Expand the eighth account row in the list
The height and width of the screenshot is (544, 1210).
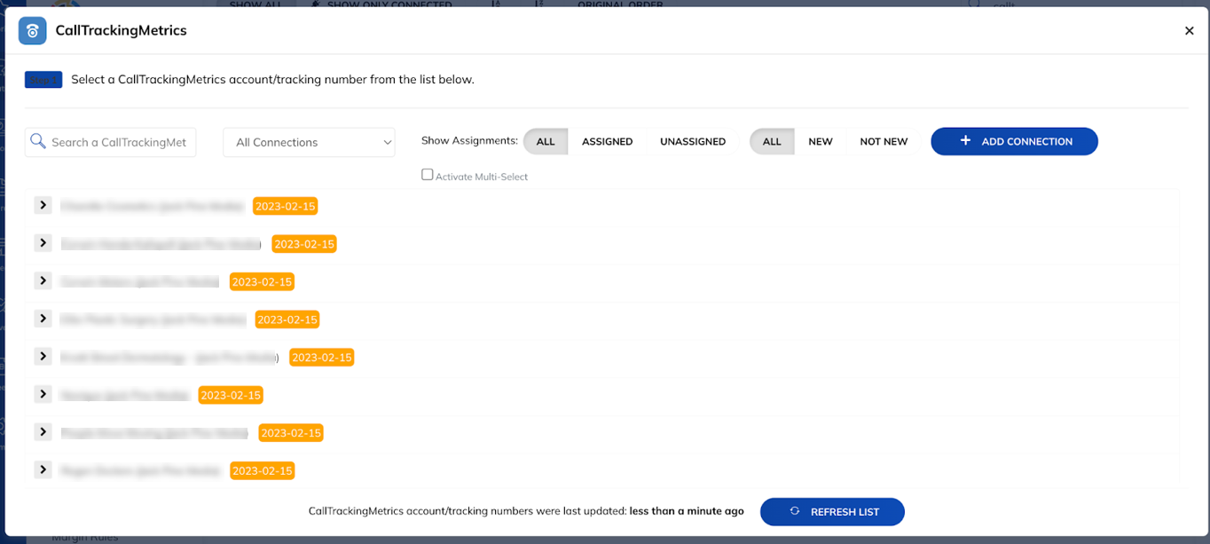click(43, 469)
